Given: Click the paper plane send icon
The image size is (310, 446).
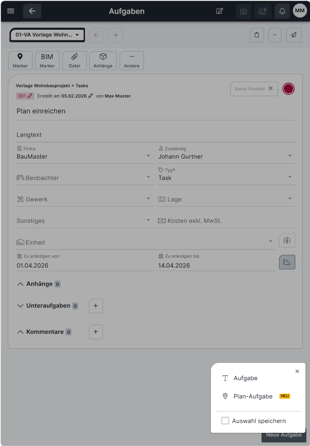Looking at the screenshot, I should (293, 35).
